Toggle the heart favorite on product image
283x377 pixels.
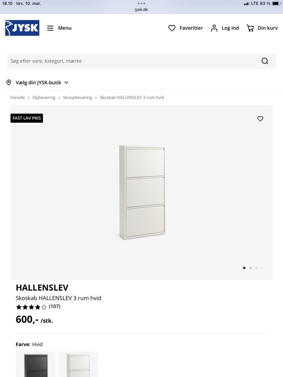pos(260,119)
